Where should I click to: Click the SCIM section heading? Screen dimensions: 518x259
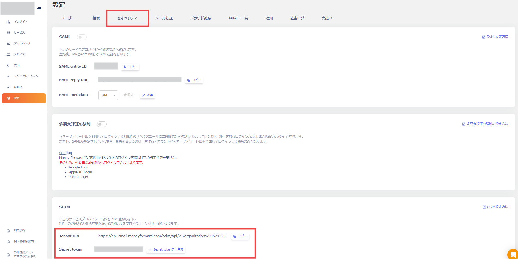coord(65,207)
